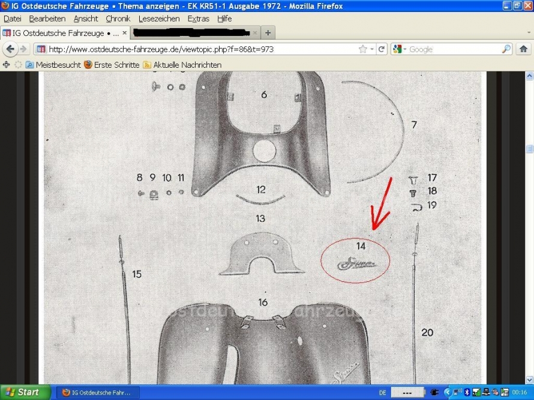Screen dimensions: 534x400
Task: Open the Ansicht menu
Action: pos(86,19)
